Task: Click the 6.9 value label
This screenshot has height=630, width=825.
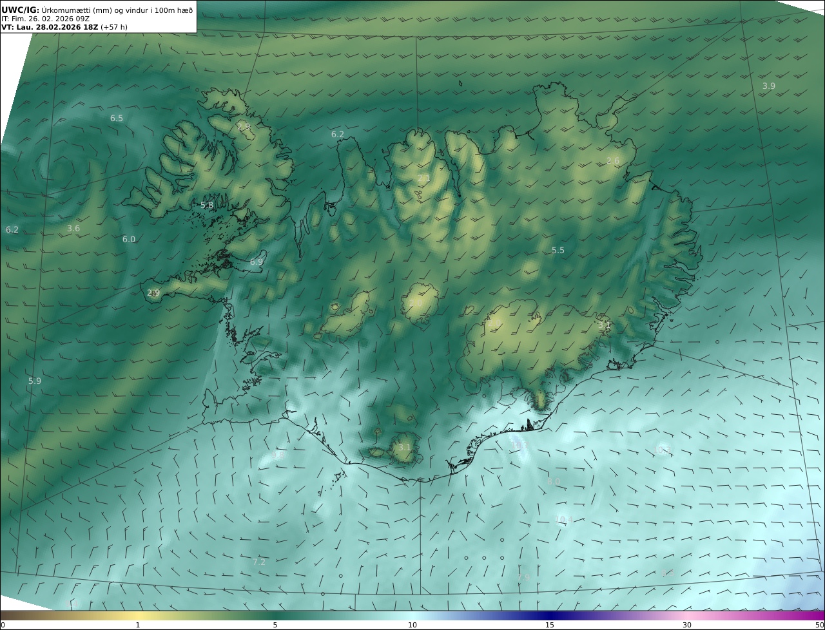Action: [x=257, y=262]
